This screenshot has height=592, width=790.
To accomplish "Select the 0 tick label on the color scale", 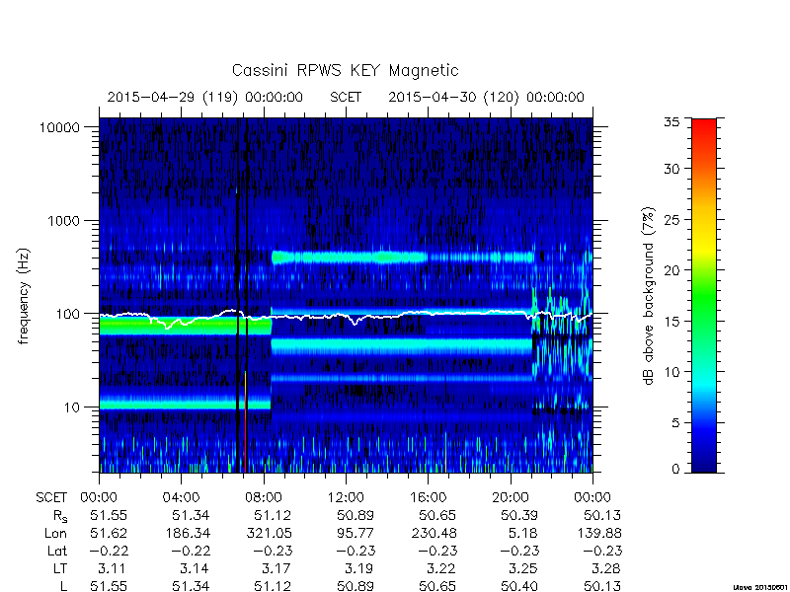I will pos(675,470).
